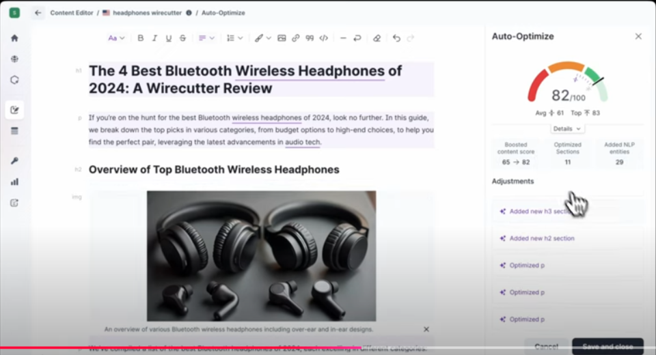Click the Content Editor breadcrumb
Viewport: 656px width, 355px height.
point(72,13)
